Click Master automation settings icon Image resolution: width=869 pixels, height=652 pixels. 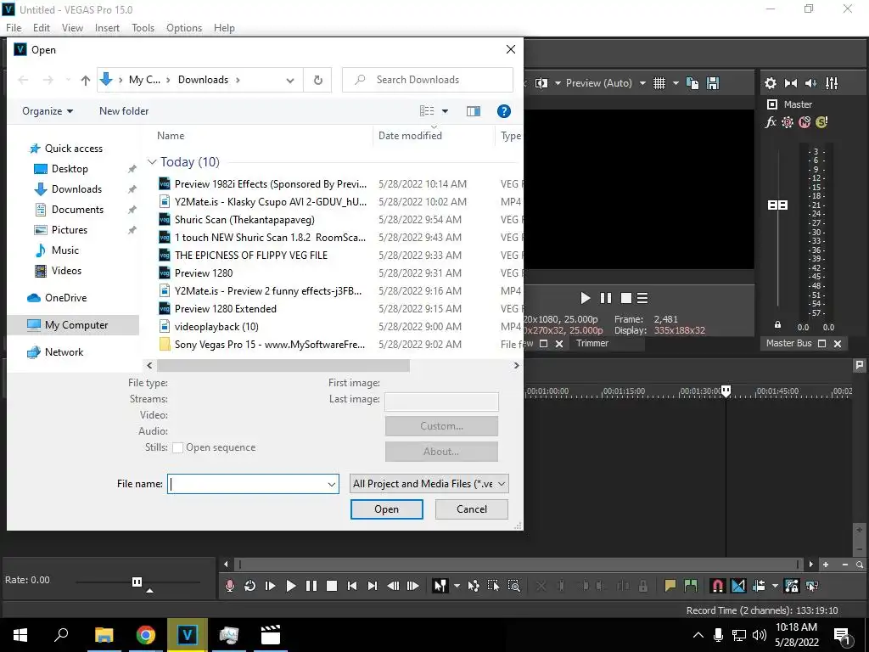coord(788,122)
